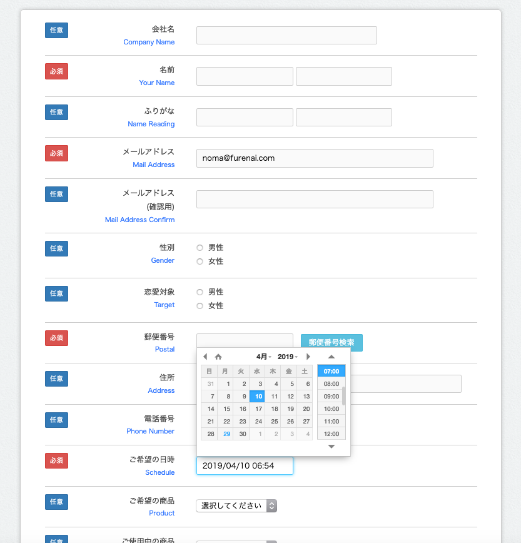The height and width of the screenshot is (543, 521).
Task: Click the Product label
Action: (x=161, y=513)
